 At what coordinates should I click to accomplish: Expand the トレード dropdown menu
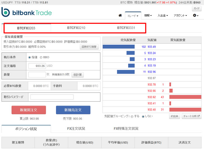click(133, 16)
